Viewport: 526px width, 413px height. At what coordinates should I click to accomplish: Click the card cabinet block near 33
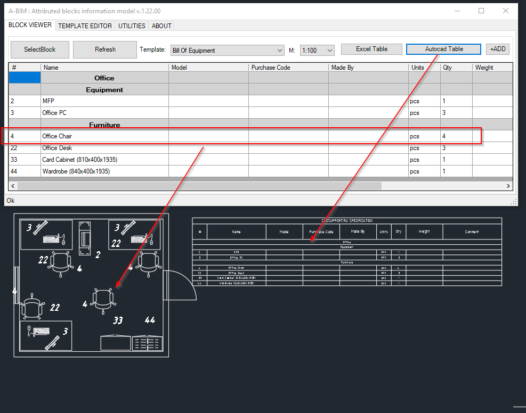click(x=116, y=343)
